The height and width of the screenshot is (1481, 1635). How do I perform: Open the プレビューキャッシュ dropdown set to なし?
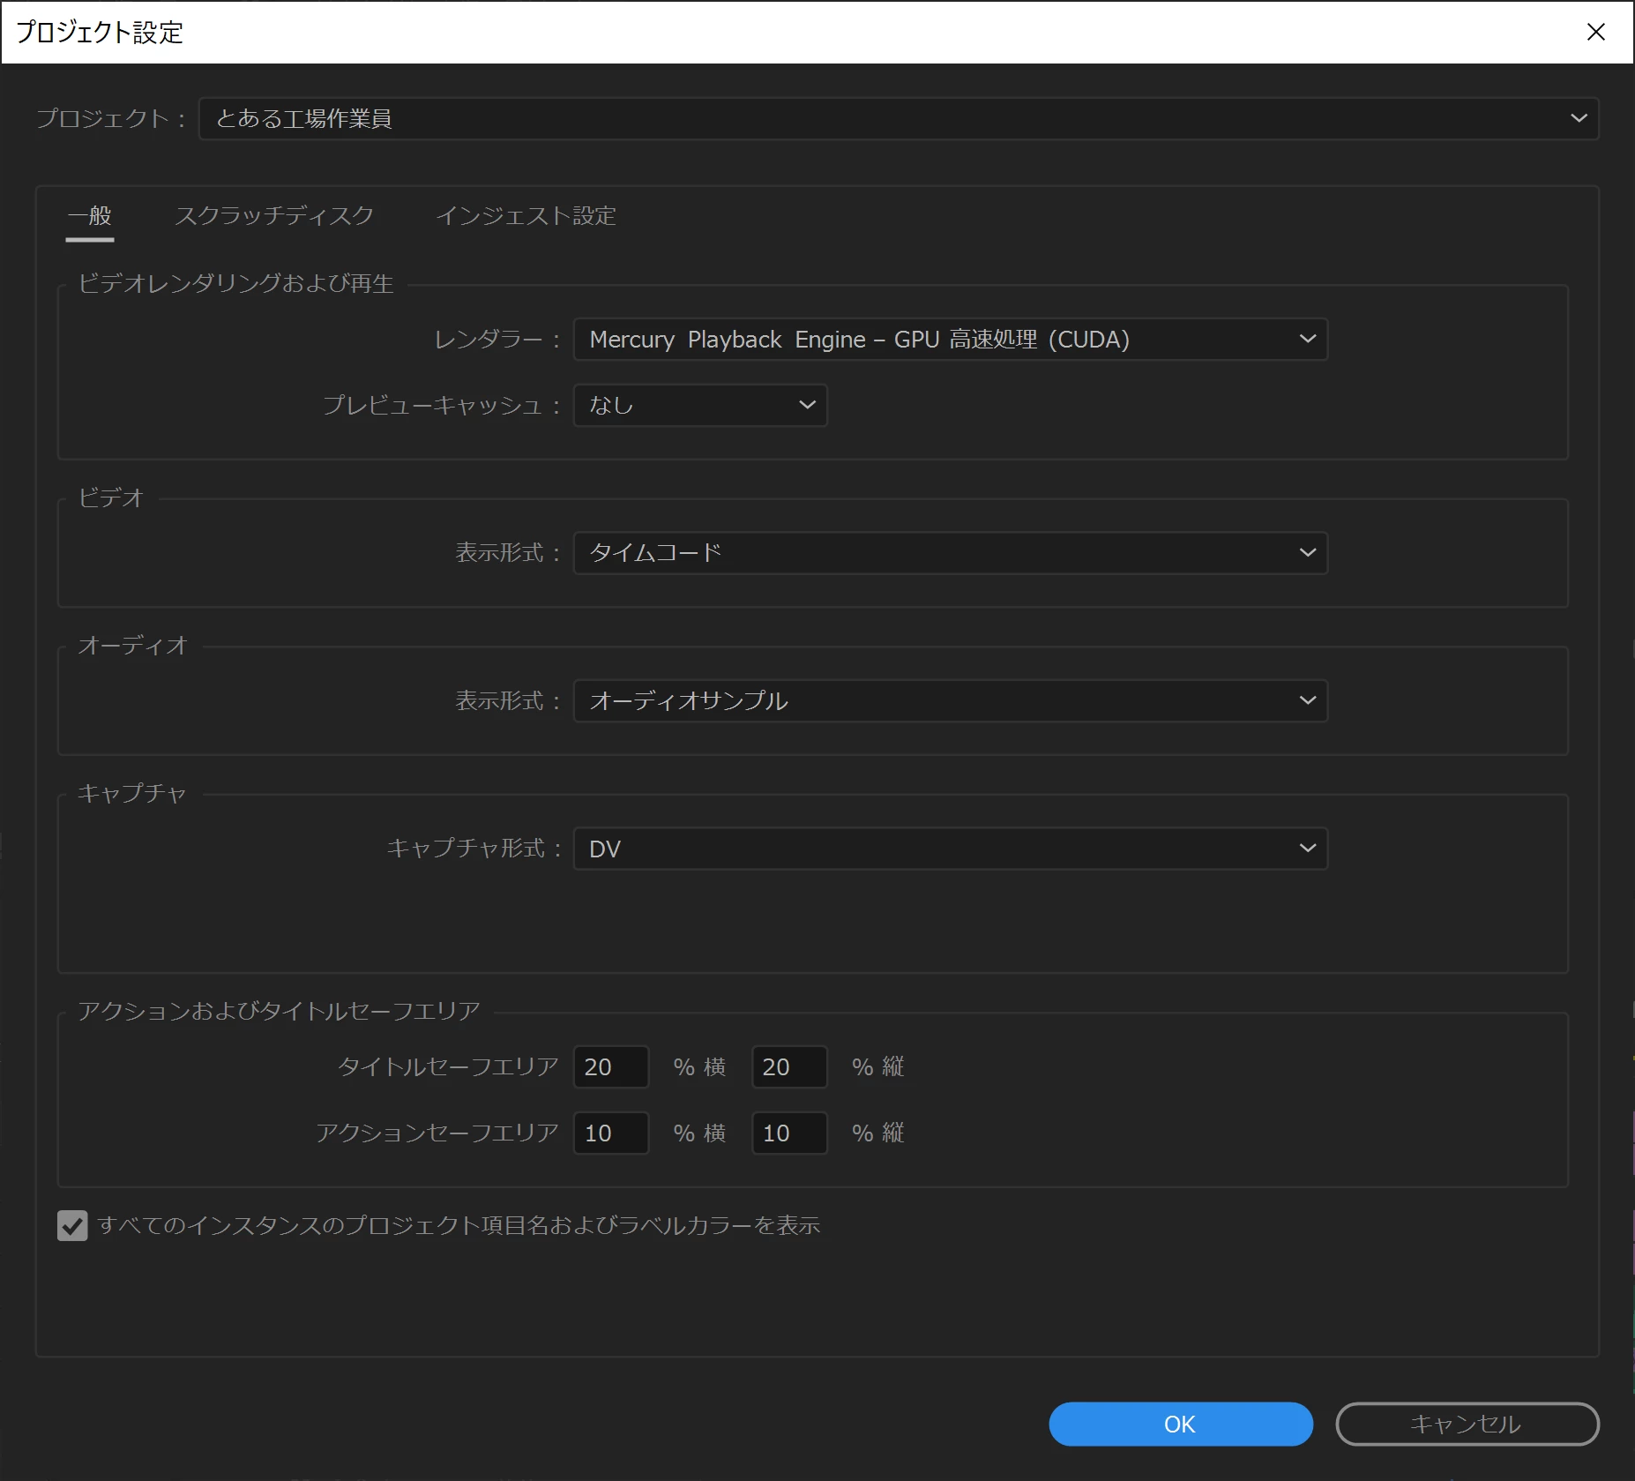pyautogui.click(x=700, y=406)
